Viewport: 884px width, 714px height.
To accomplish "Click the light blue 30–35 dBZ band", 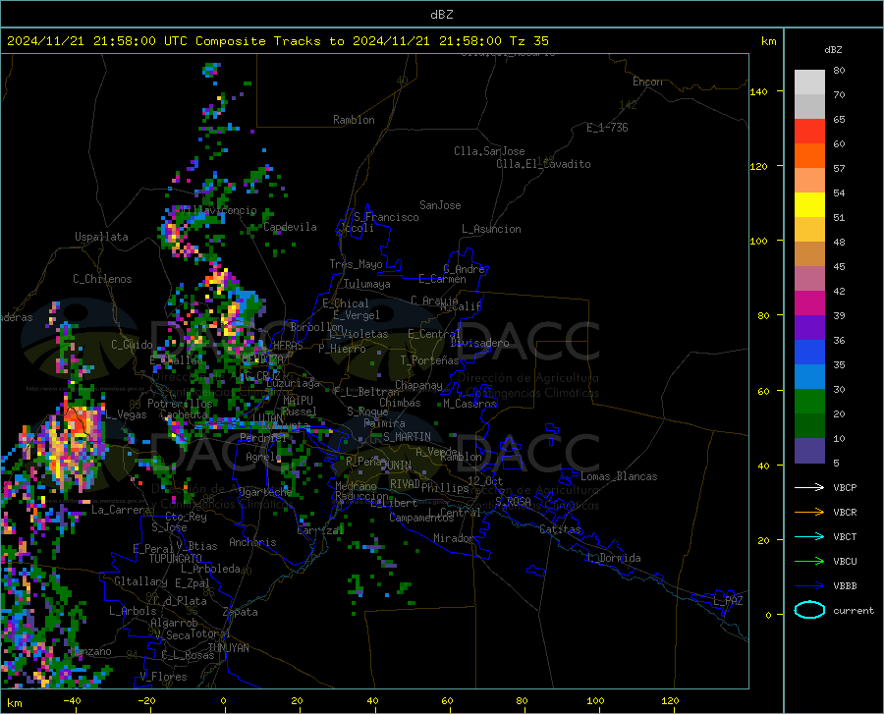I will [809, 377].
